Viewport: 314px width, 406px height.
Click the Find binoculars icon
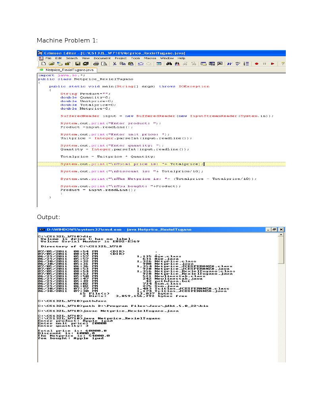tap(169, 63)
